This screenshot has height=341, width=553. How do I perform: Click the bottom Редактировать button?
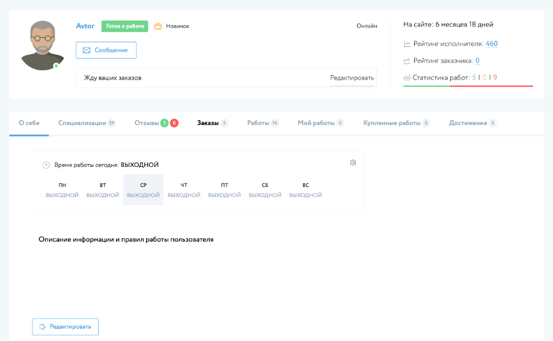pos(65,327)
